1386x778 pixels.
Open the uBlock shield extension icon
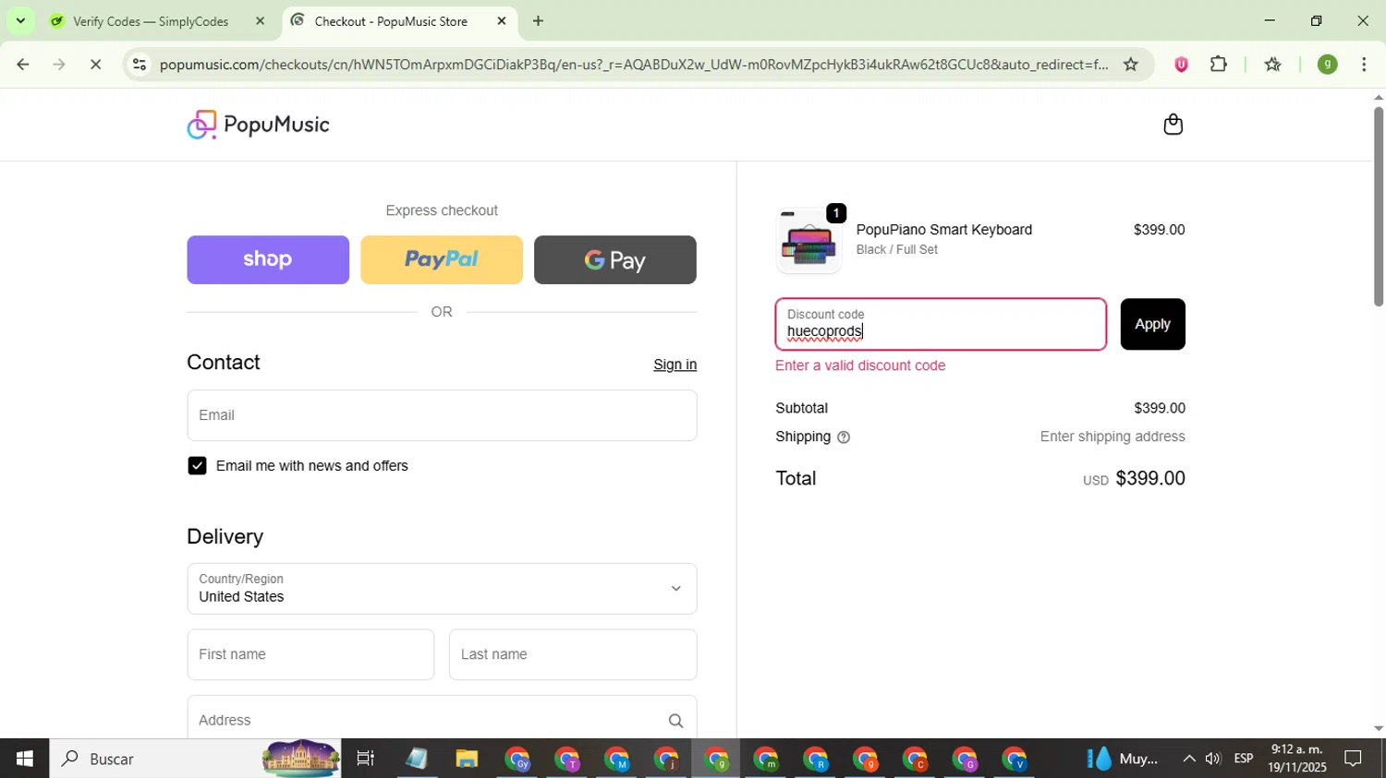point(1181,65)
